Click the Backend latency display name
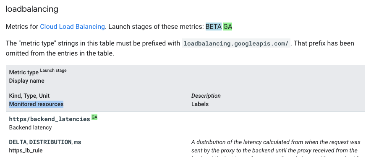 [x=30, y=128]
